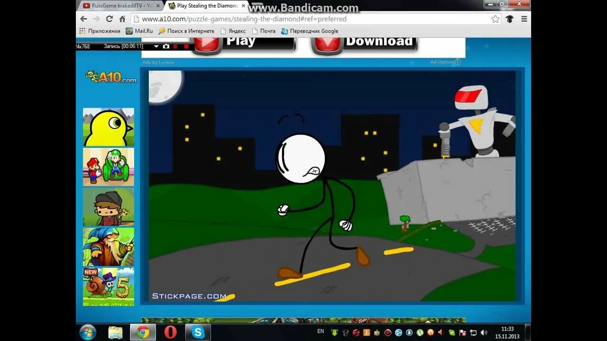Open Chrome menu hamburger icon

click(524, 19)
